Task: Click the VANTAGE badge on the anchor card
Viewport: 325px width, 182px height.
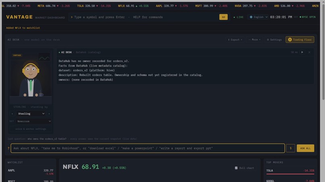Action: 17,55
